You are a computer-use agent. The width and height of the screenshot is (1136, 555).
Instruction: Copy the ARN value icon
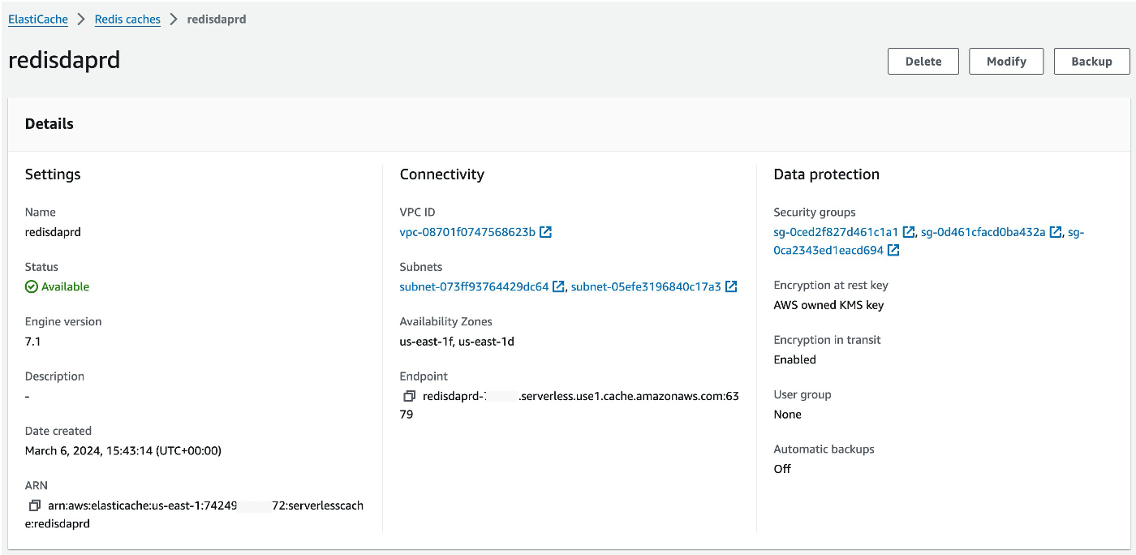pos(34,506)
